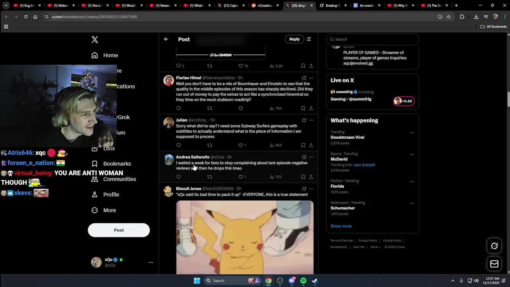Open options for Florida trend
This screenshot has height=287, width=510.
[x=412, y=181]
